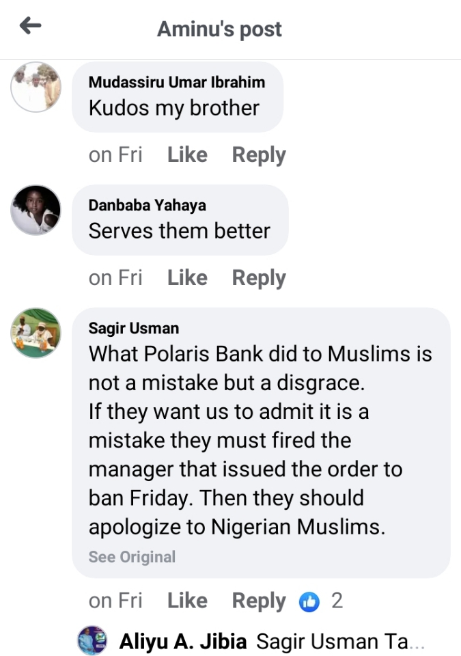This screenshot has width=461, height=656.
Task: Like Mudassiru Umar Ibrahim's comment
Action: 187,155
